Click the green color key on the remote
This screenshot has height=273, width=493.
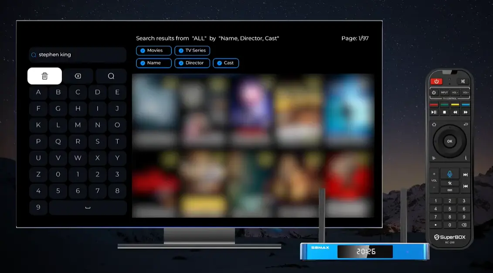(x=445, y=105)
